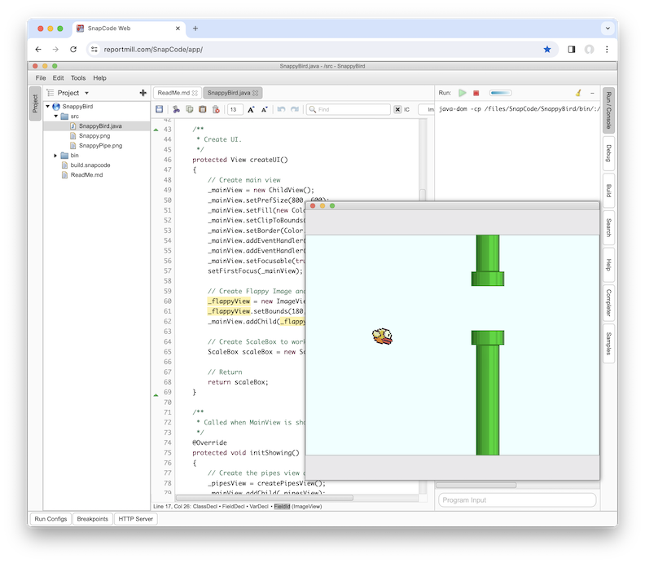Image resolution: width=645 pixels, height=563 pixels.
Task: Click the Program Input field
Action: tap(517, 500)
